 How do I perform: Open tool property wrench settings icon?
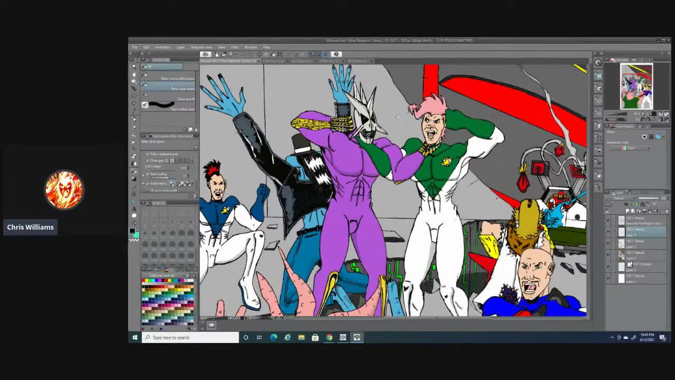tap(197, 196)
